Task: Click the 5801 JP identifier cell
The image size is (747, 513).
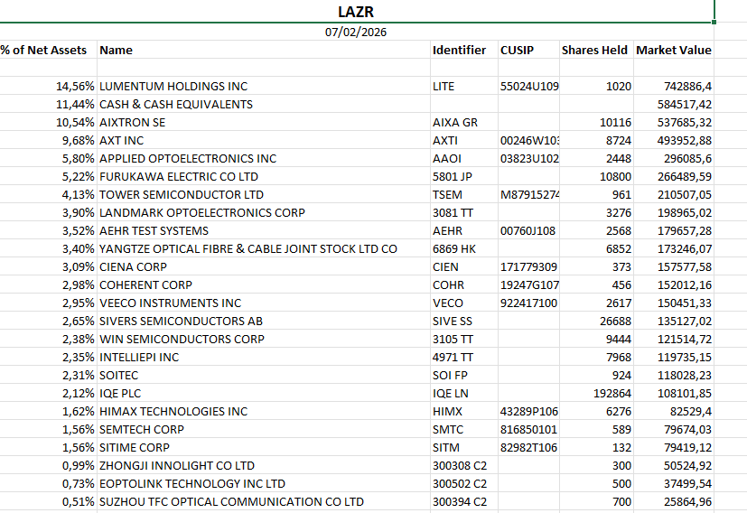Action: 463,177
